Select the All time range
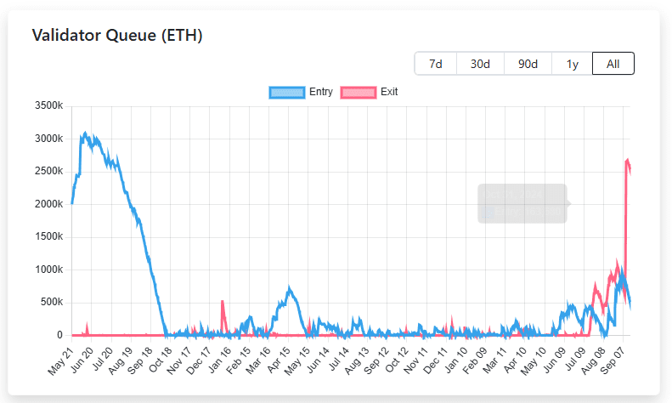This screenshot has height=403, width=672. pos(613,64)
